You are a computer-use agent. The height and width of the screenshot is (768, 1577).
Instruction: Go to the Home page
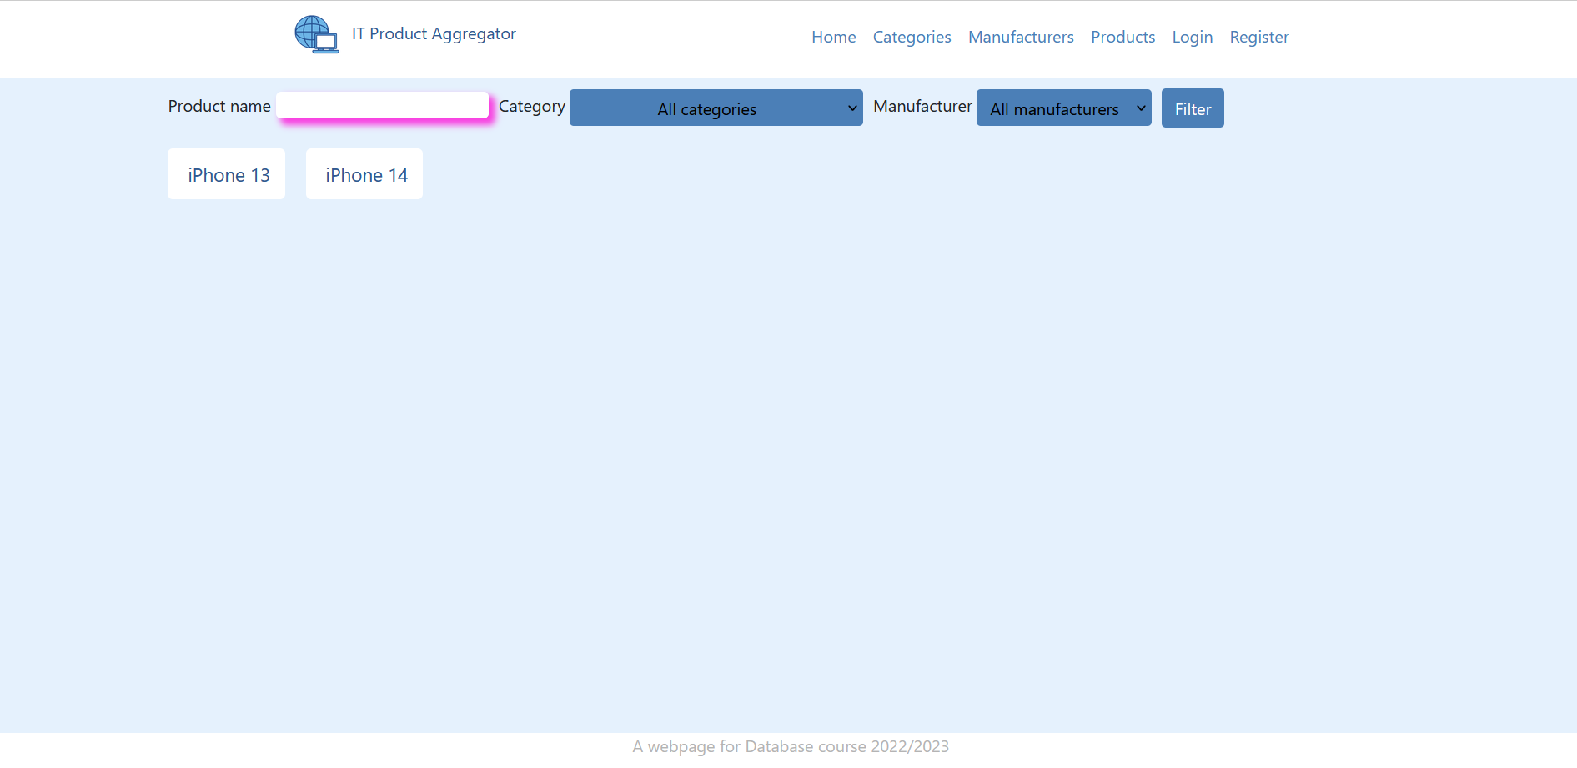pyautogui.click(x=833, y=38)
